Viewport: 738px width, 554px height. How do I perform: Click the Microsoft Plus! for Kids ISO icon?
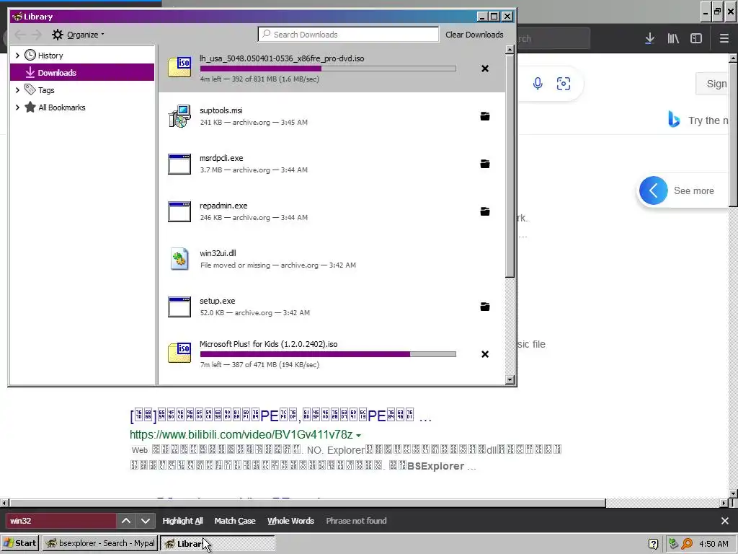179,352
